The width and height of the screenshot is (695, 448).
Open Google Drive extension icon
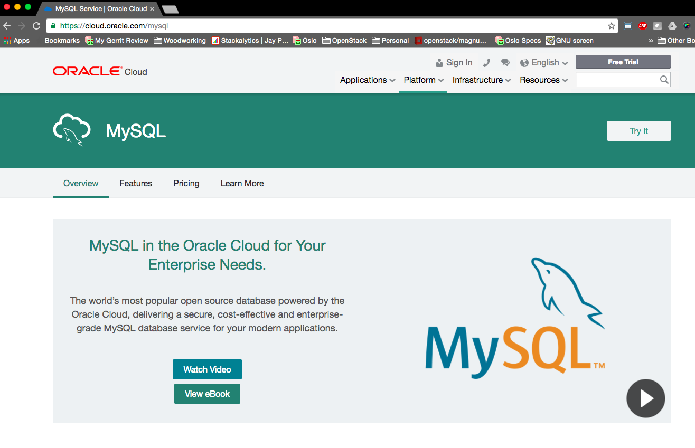[672, 26]
